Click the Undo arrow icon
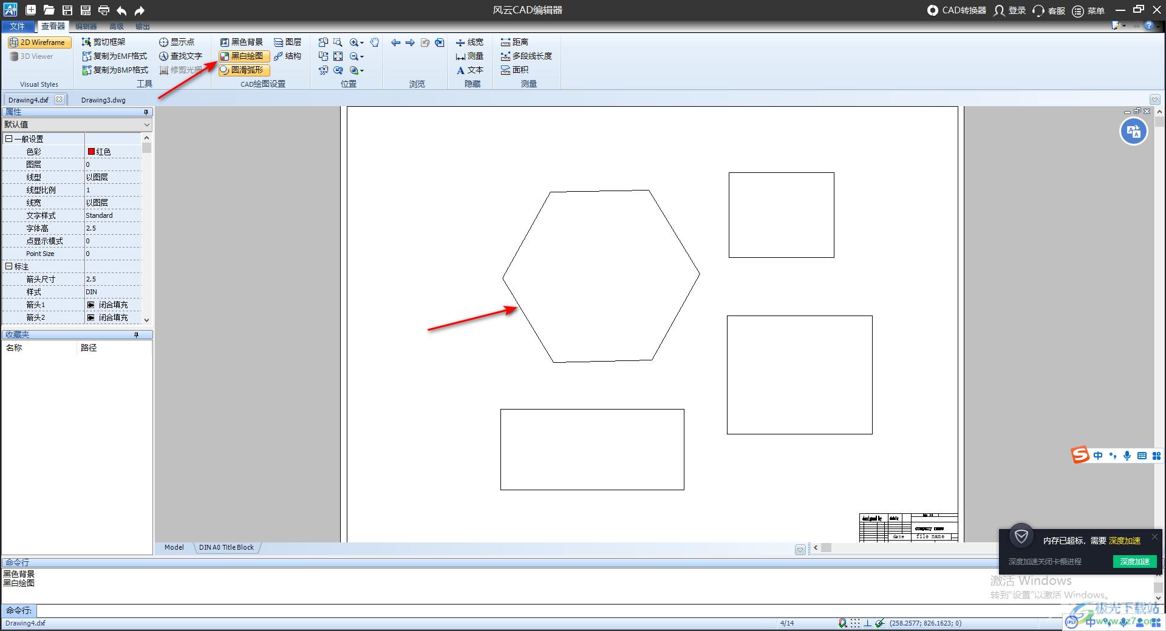 click(x=121, y=10)
